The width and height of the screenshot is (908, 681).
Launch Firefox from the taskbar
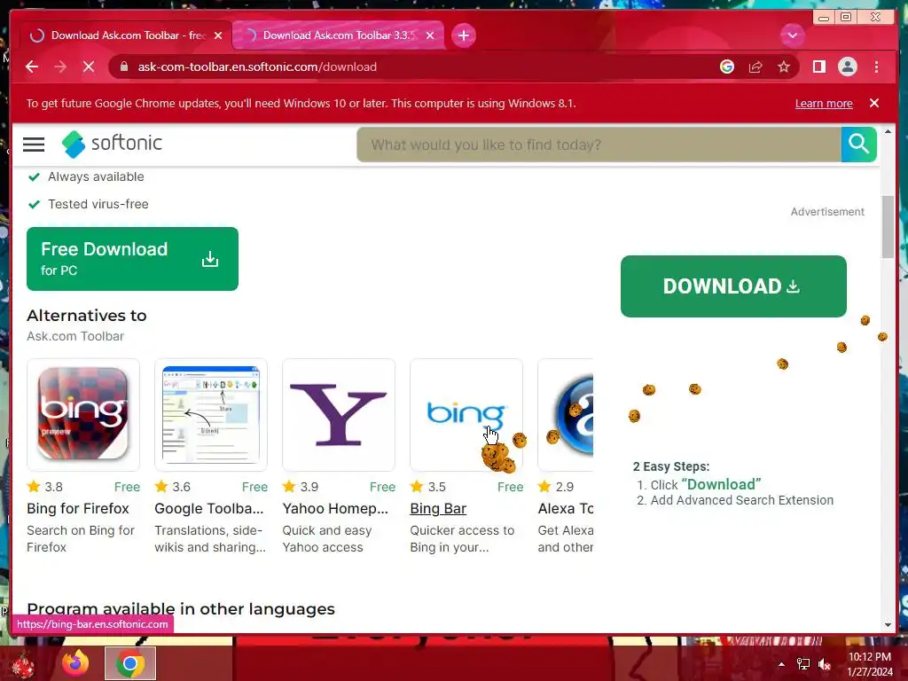coord(75,663)
